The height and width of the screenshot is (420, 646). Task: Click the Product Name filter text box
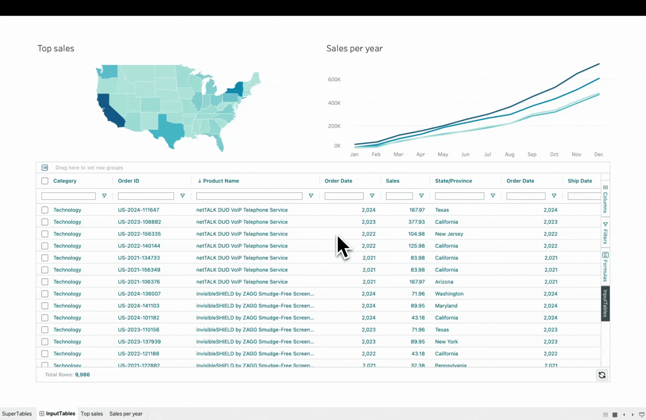click(249, 196)
